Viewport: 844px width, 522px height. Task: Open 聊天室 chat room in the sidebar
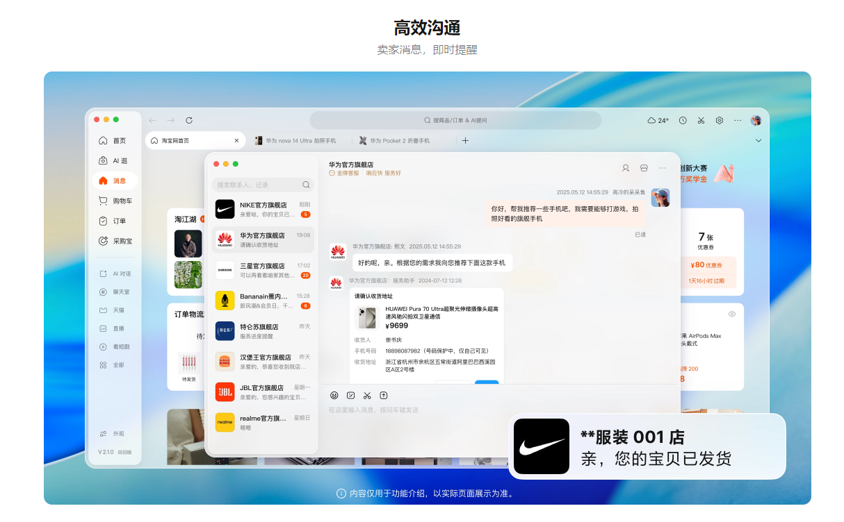114,292
